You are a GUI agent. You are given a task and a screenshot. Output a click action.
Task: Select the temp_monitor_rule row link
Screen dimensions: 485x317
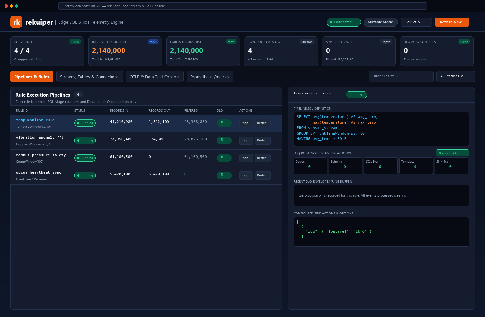point(35,120)
